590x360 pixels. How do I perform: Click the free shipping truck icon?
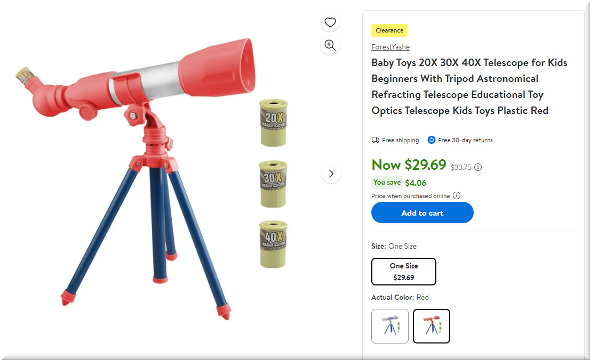coord(376,140)
